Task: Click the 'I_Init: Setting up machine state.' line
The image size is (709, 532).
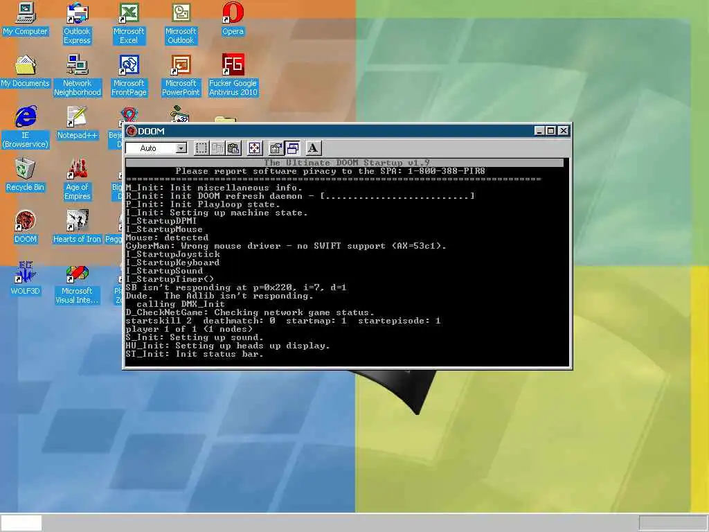Action: [217, 213]
